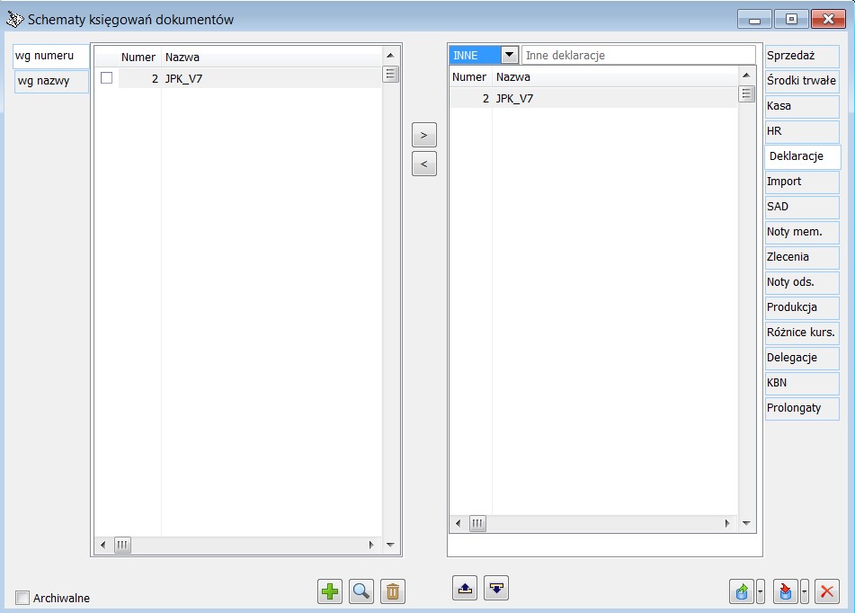Open schema details with magnifier icon
Viewport: 855px width, 613px height.
tap(361, 591)
